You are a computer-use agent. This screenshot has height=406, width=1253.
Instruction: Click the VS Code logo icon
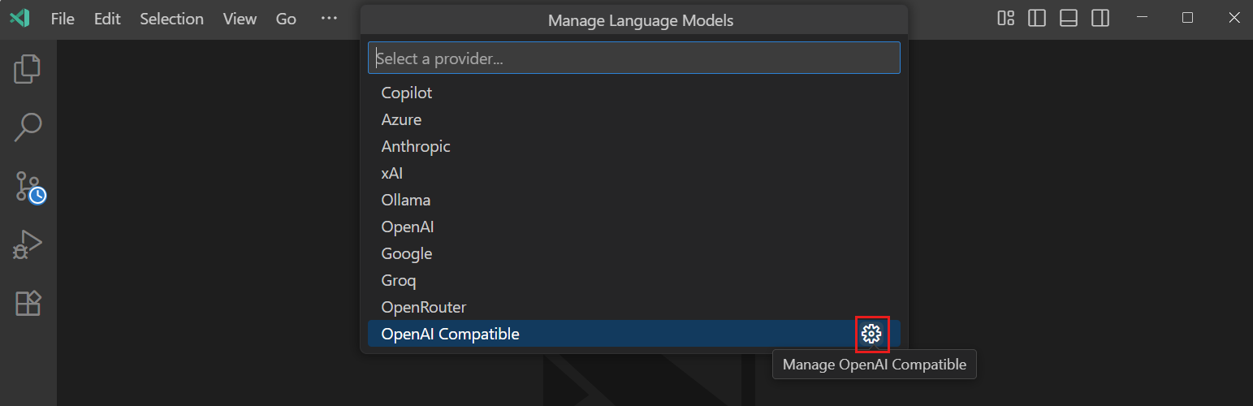pos(19,18)
